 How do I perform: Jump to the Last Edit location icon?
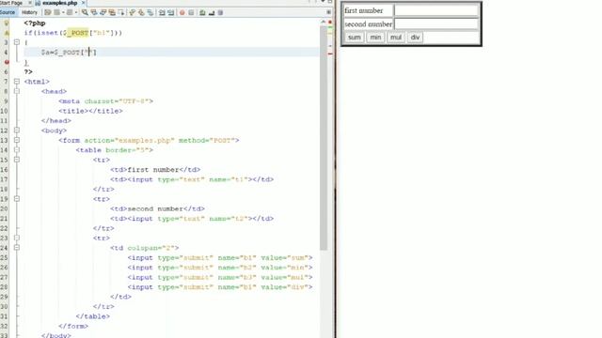point(48,12)
